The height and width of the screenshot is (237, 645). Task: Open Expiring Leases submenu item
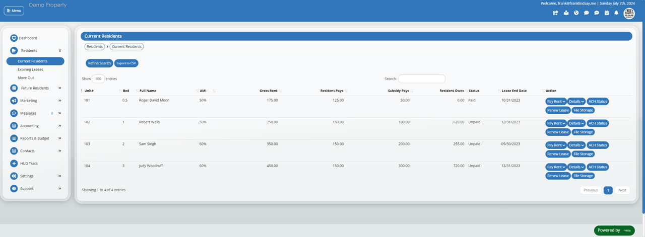(30, 69)
